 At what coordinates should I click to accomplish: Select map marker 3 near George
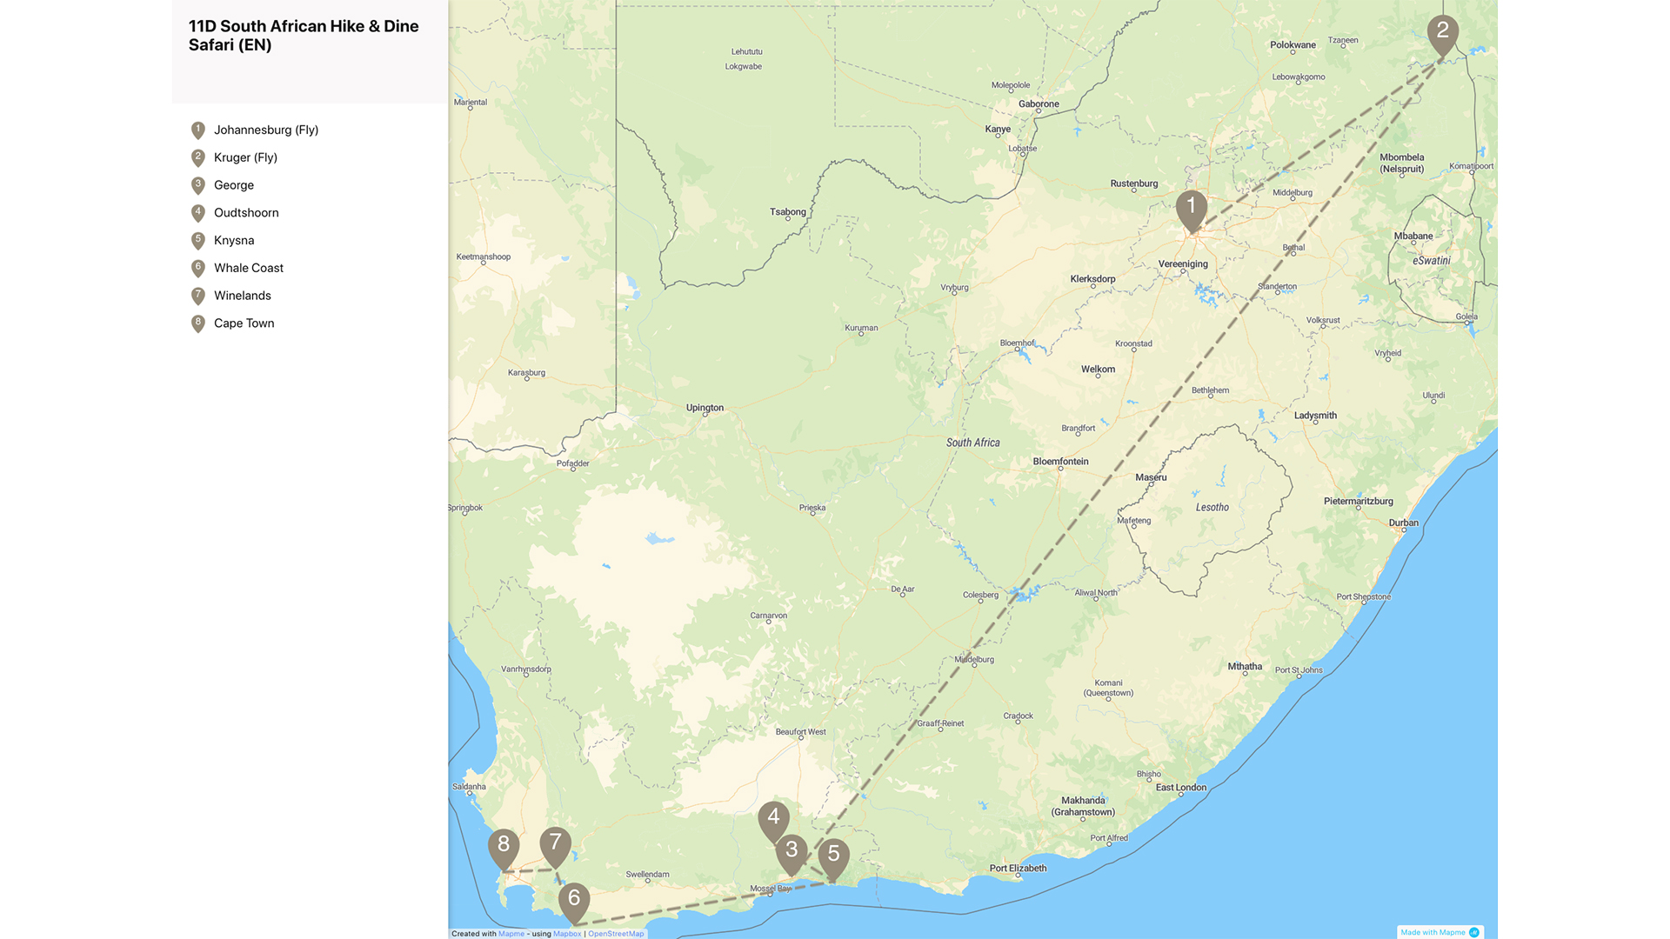click(x=792, y=851)
